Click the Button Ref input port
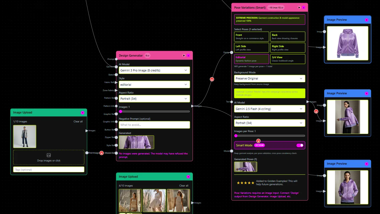The height and width of the screenshot is (214, 380). 116,130
